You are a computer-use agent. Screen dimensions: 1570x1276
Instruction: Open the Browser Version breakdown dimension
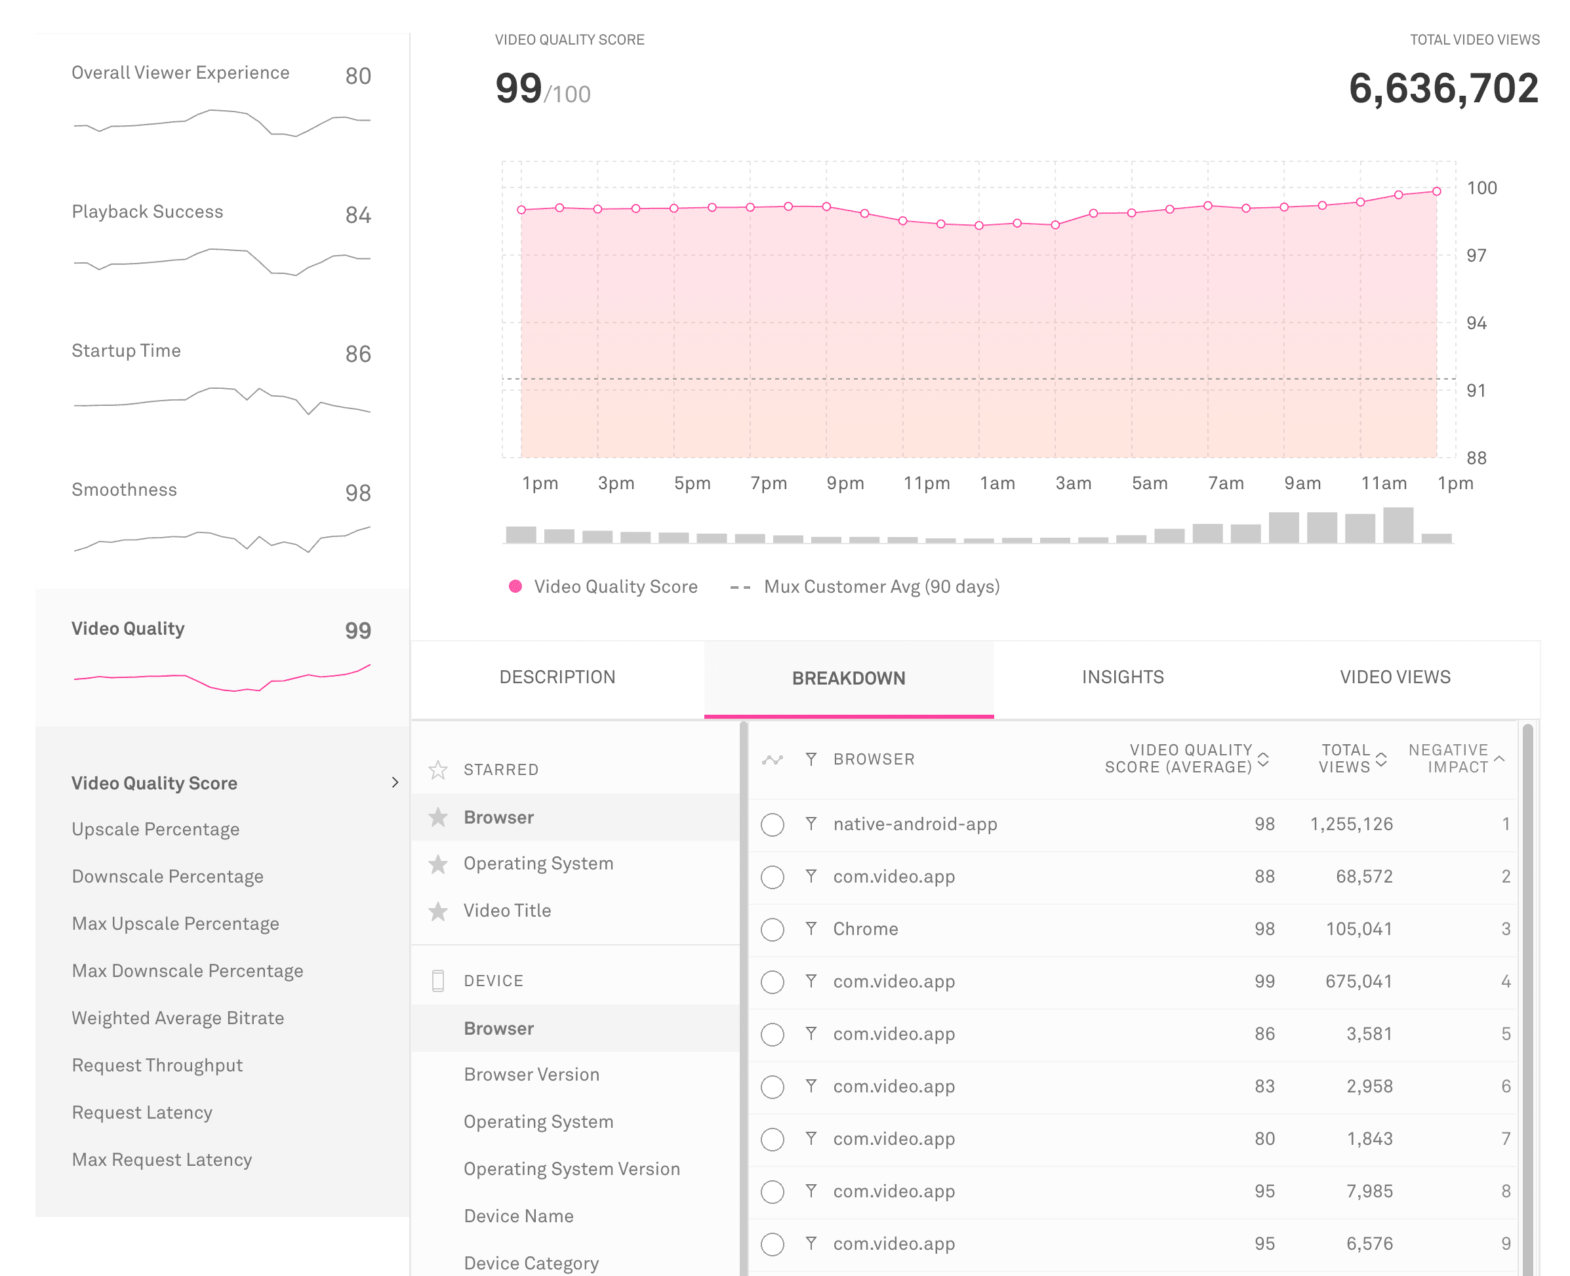[x=531, y=1075]
